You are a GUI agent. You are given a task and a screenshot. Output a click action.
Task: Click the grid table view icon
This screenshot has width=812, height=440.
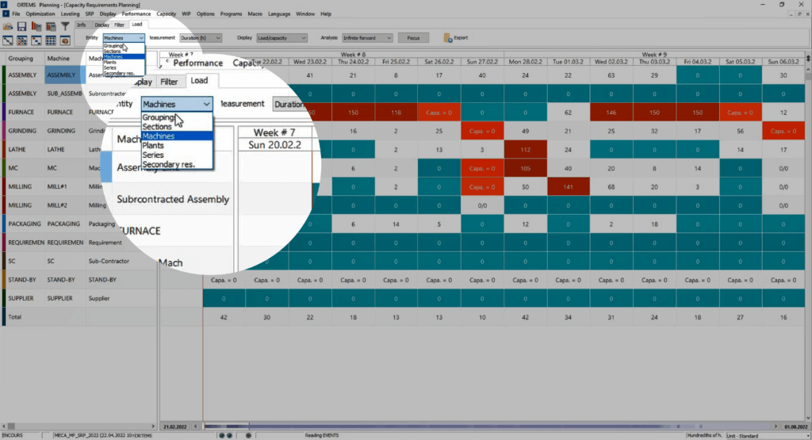tap(51, 40)
